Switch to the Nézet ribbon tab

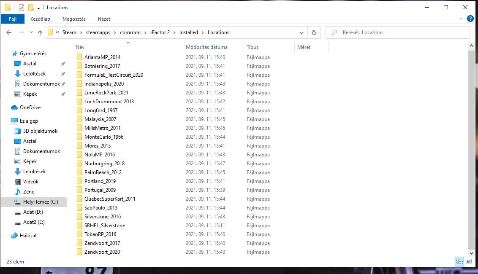(104, 19)
